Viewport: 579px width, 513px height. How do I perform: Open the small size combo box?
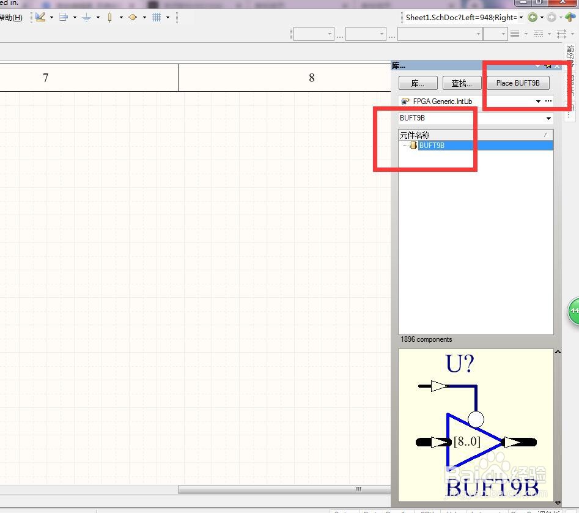click(x=495, y=34)
